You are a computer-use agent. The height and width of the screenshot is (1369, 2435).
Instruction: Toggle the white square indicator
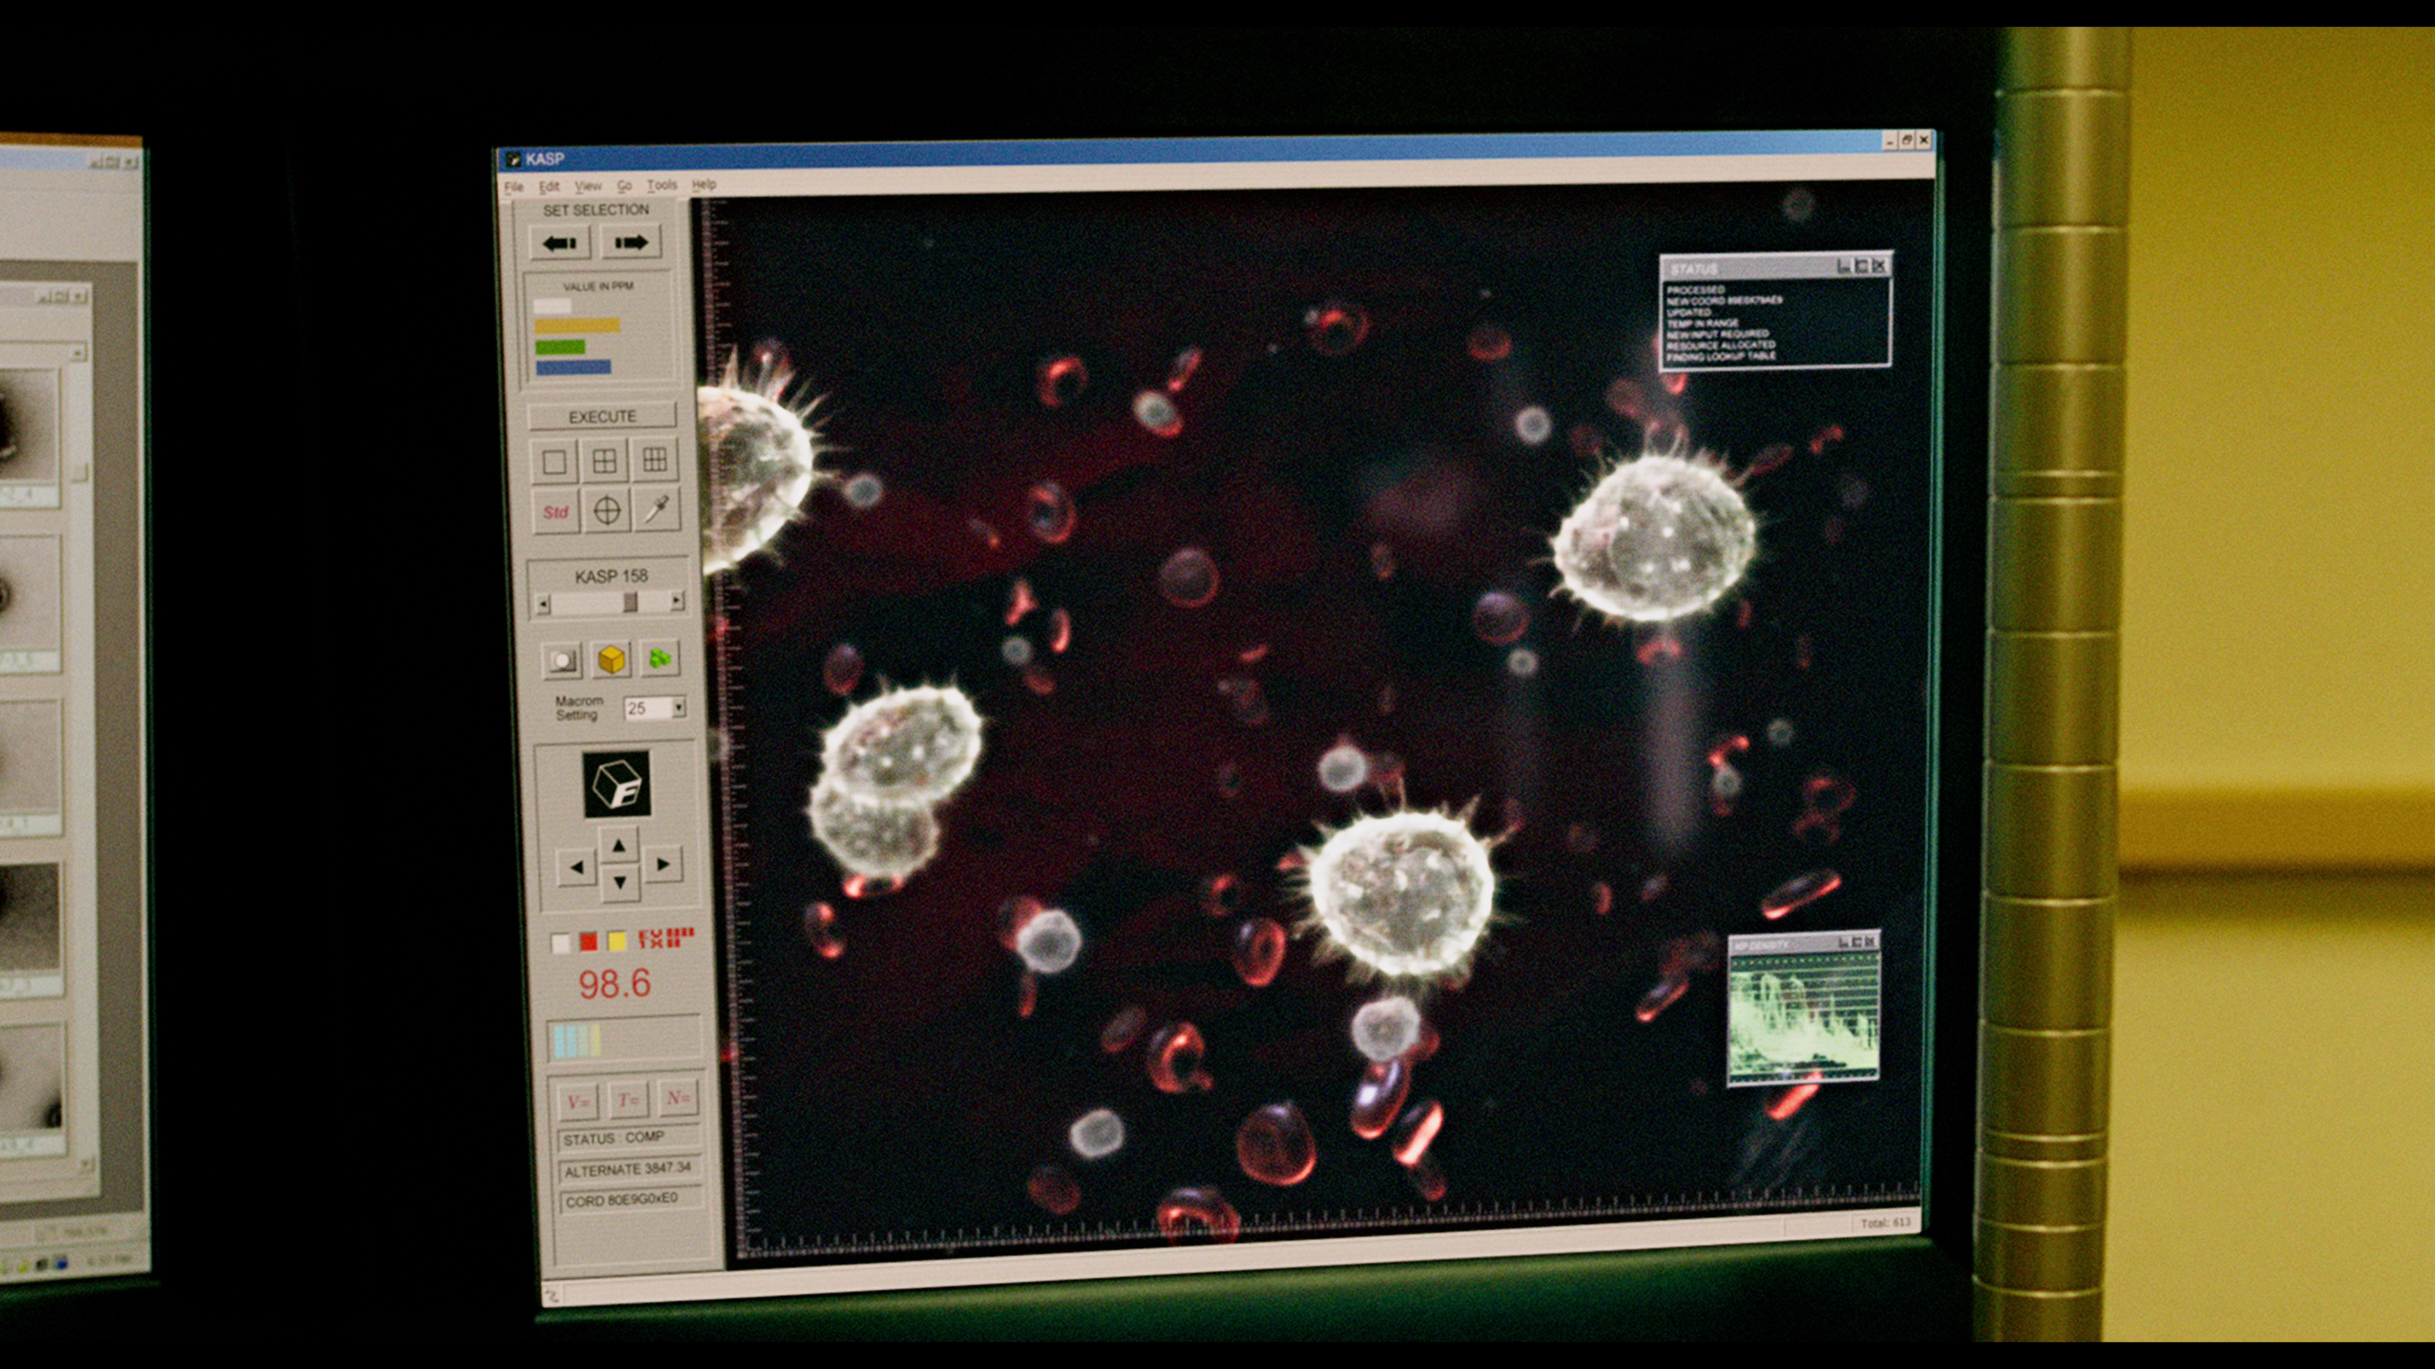[561, 942]
